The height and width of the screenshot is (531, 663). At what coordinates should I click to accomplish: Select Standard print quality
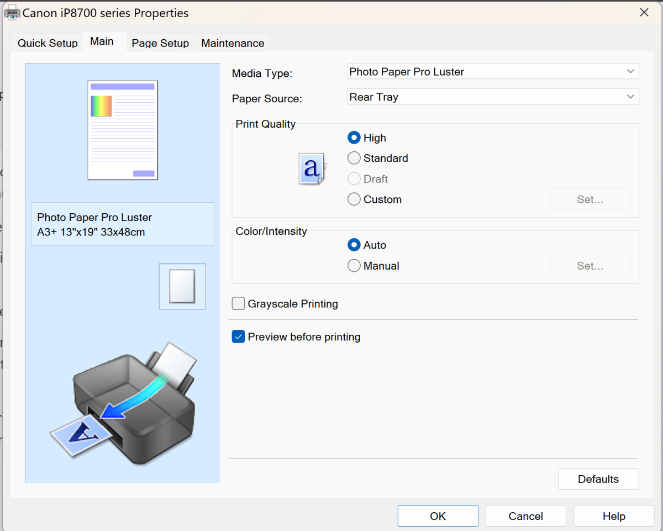(x=354, y=159)
